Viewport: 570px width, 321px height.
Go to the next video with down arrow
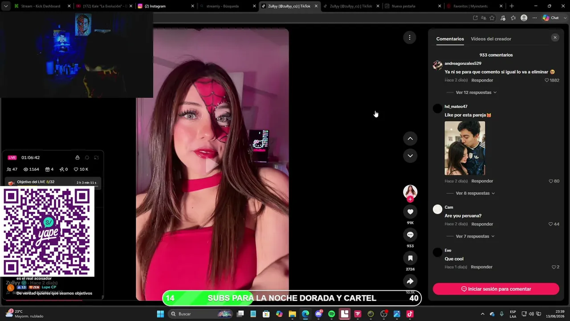(x=410, y=156)
